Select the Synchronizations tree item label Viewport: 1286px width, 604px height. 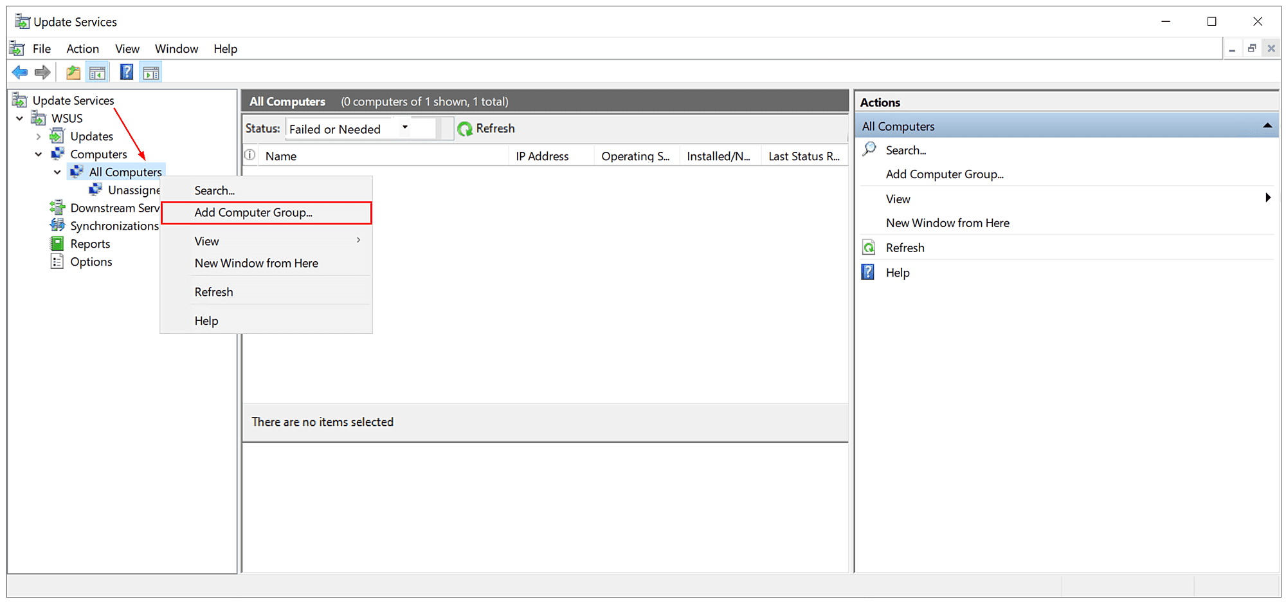(114, 226)
